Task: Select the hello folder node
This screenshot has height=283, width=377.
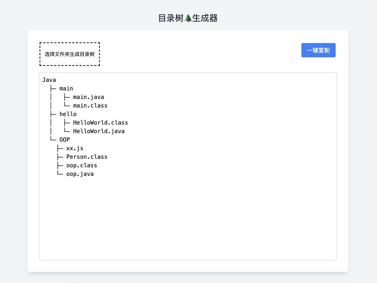Action: 68,114
